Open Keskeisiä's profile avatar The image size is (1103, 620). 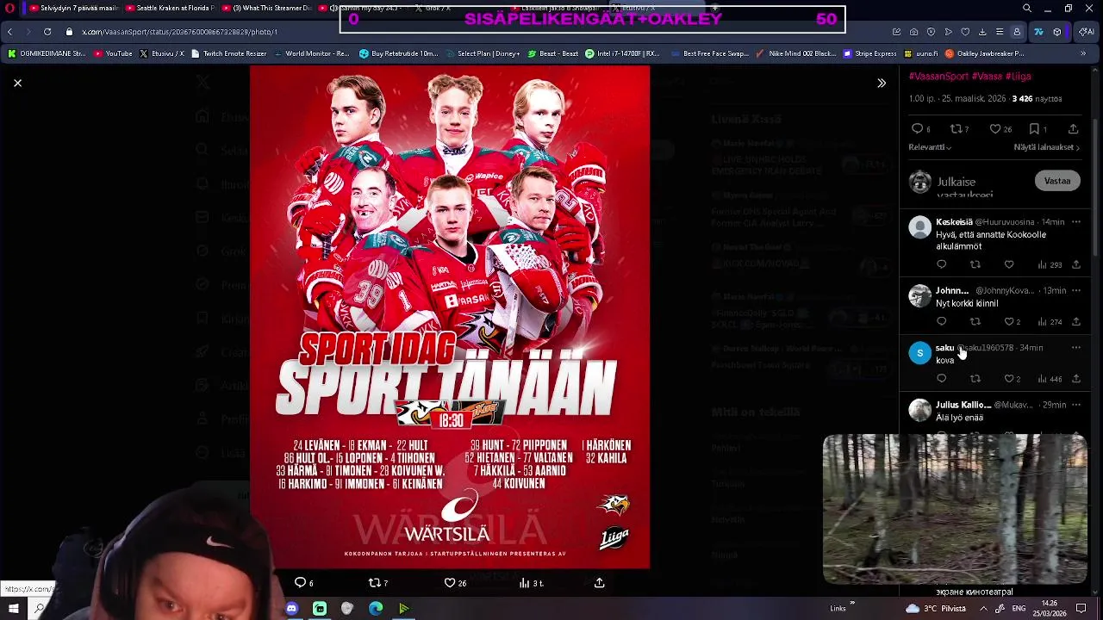point(920,227)
